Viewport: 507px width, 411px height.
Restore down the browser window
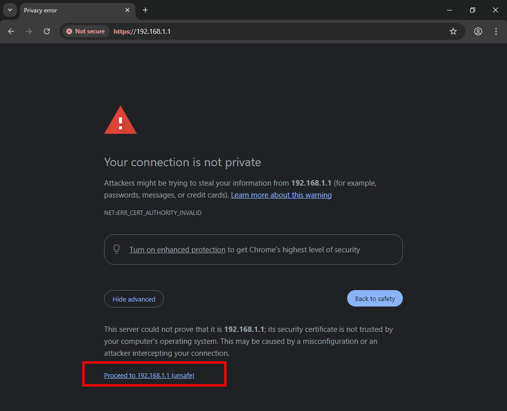pyautogui.click(x=473, y=10)
